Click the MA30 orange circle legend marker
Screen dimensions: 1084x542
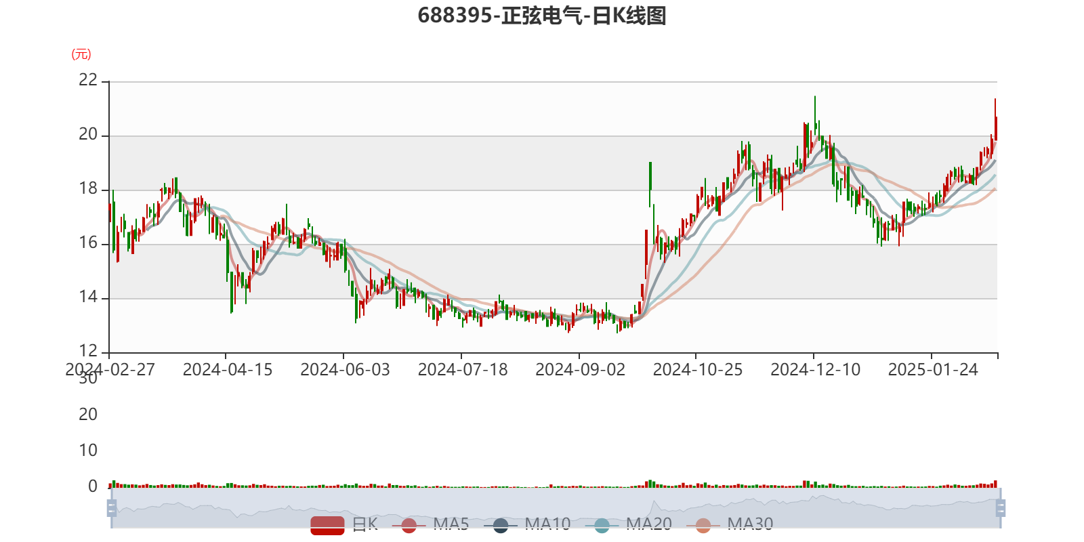point(703,525)
